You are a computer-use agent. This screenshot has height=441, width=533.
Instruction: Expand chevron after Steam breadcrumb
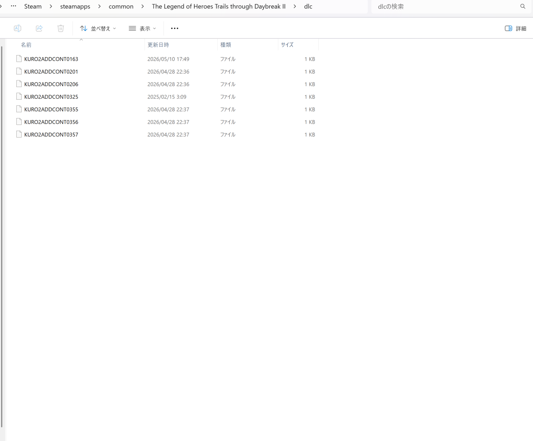(x=51, y=7)
